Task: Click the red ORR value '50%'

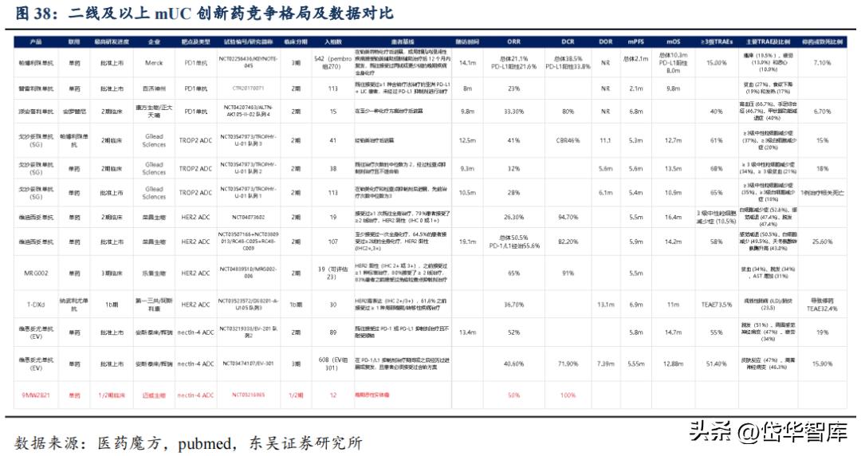Action: (x=513, y=395)
